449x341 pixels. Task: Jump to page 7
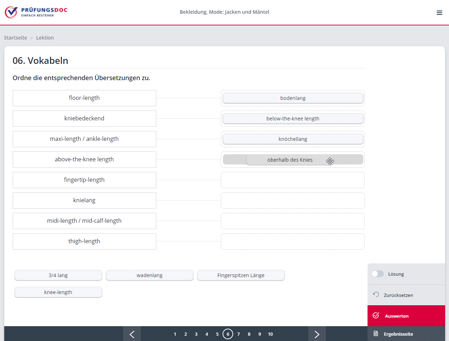point(238,334)
